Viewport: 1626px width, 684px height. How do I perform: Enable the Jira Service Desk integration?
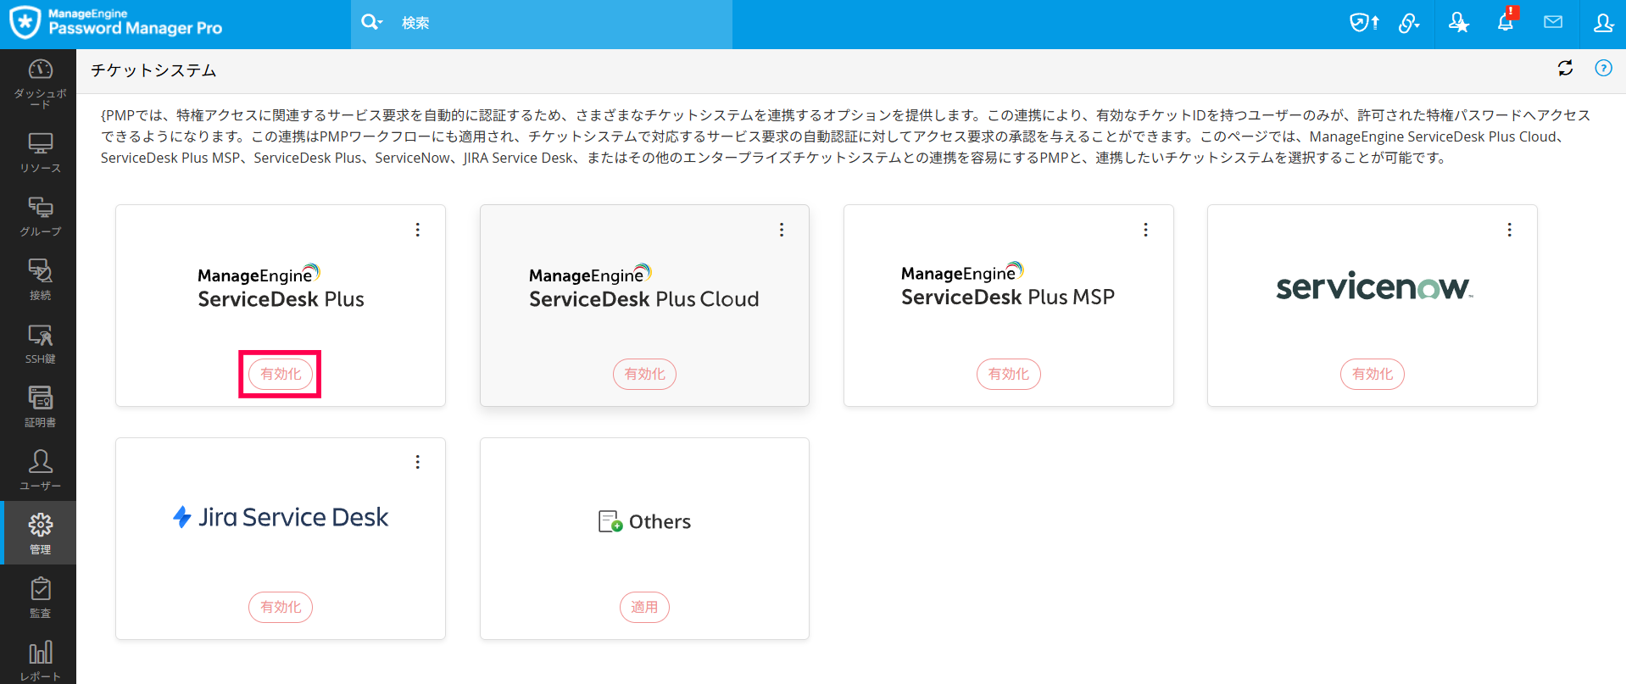281,607
